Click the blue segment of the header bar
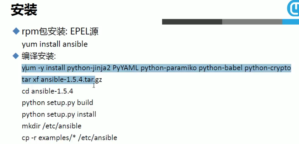This screenshot has height=144, width=299. [291, 22]
